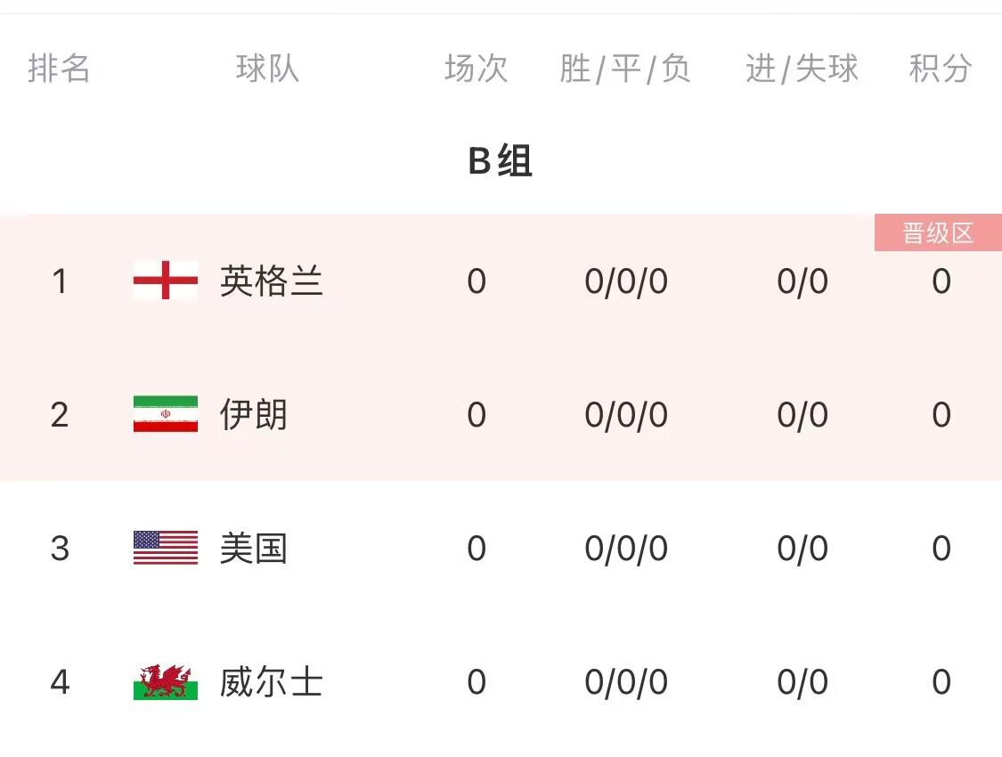Viewport: 1002px width, 757px height.
Task: Click the United States flag icon
Action: [x=166, y=548]
